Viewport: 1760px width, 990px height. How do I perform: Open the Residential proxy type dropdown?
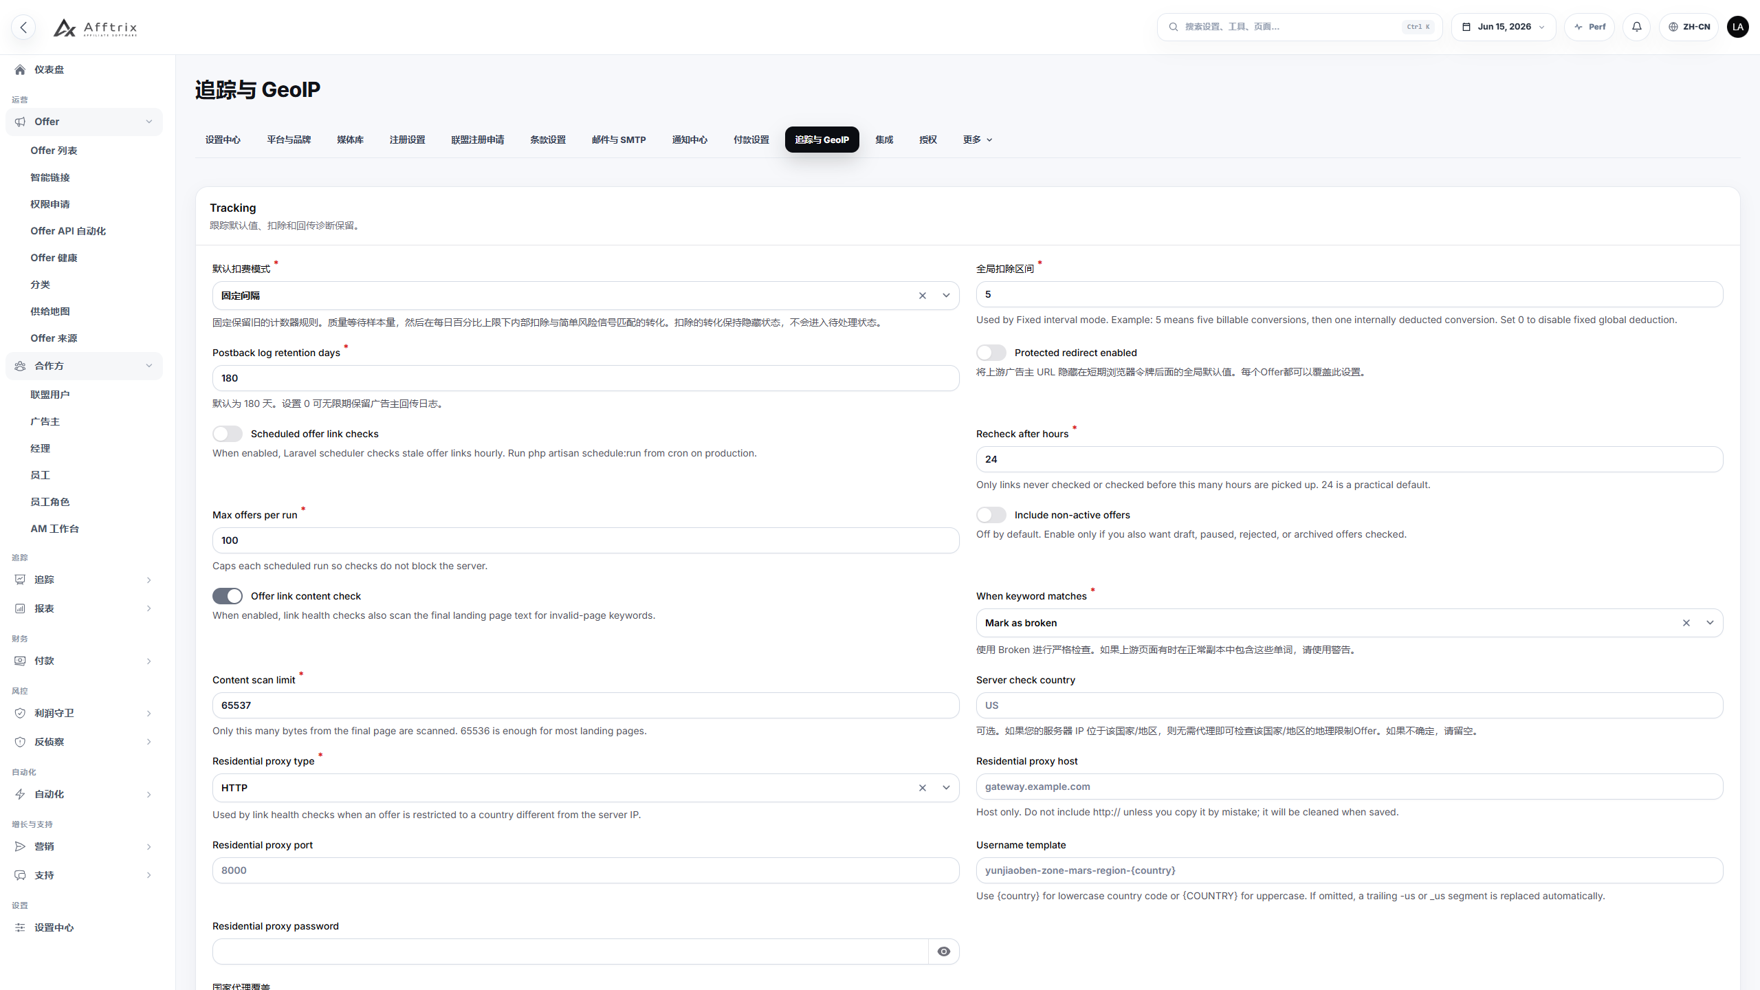click(947, 788)
